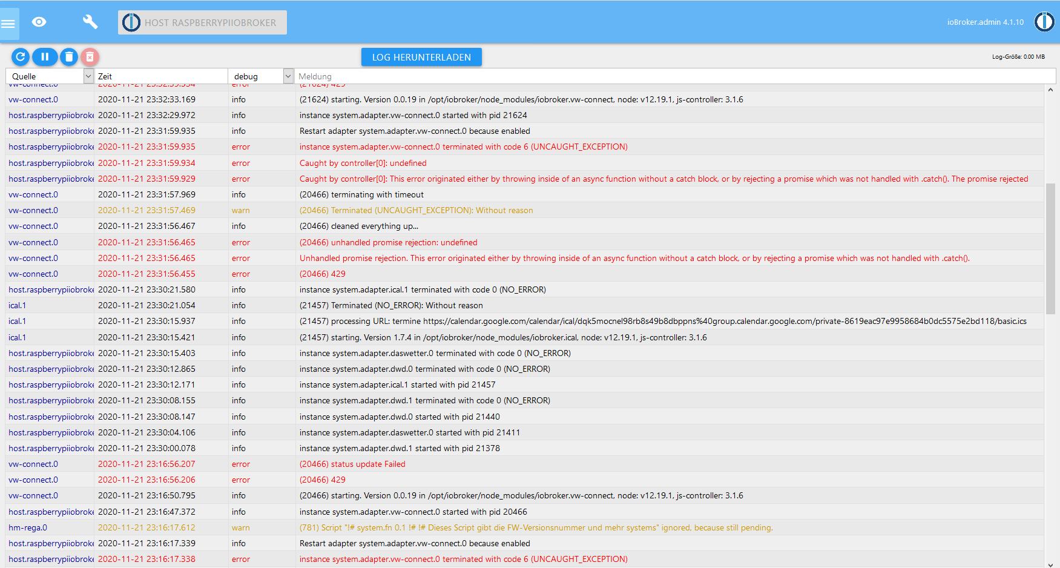Click hm-rega.0 warn message about Script ignored

536,527
